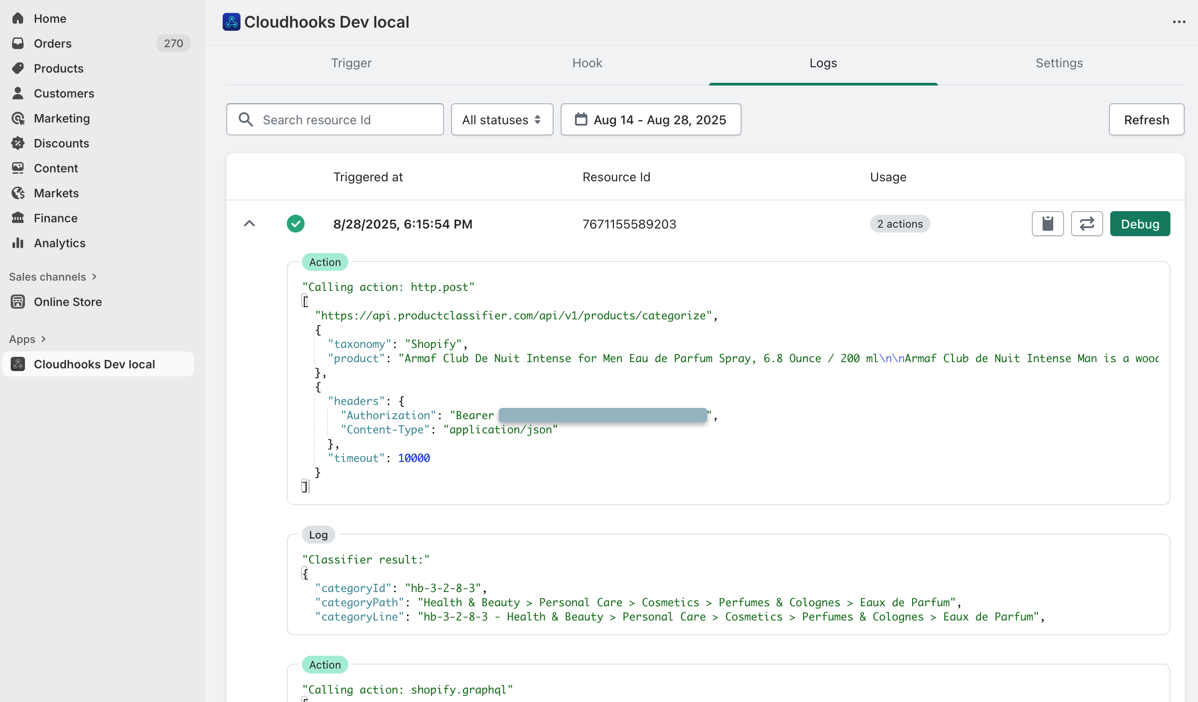Click the Refresh button
Screen dimensions: 1198x702
pyautogui.click(x=1146, y=119)
